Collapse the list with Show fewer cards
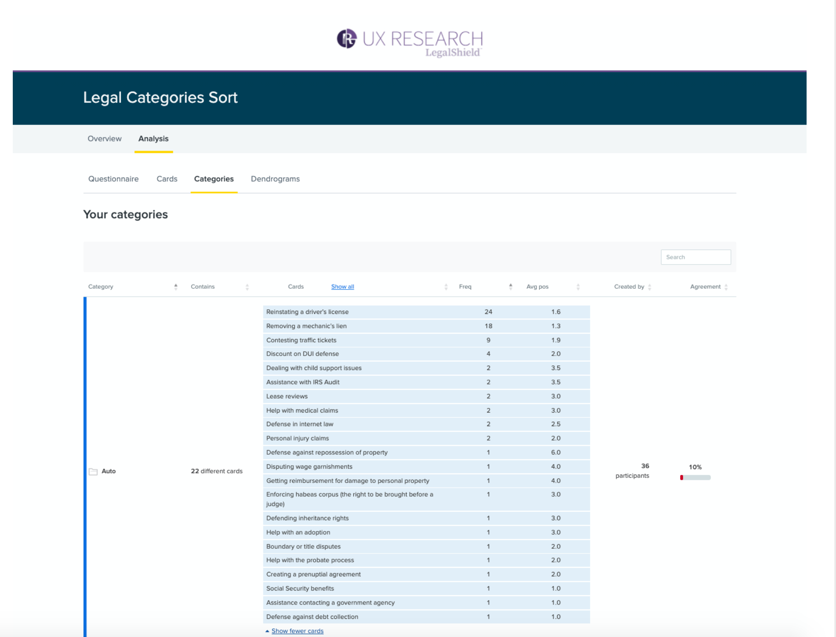Image resolution: width=836 pixels, height=637 pixels. [297, 631]
